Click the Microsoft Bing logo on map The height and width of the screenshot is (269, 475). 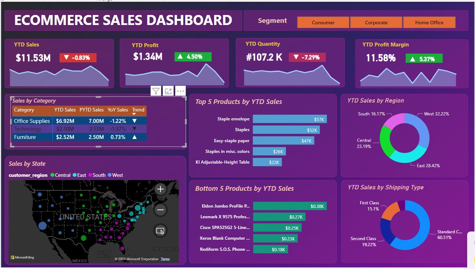22,257
